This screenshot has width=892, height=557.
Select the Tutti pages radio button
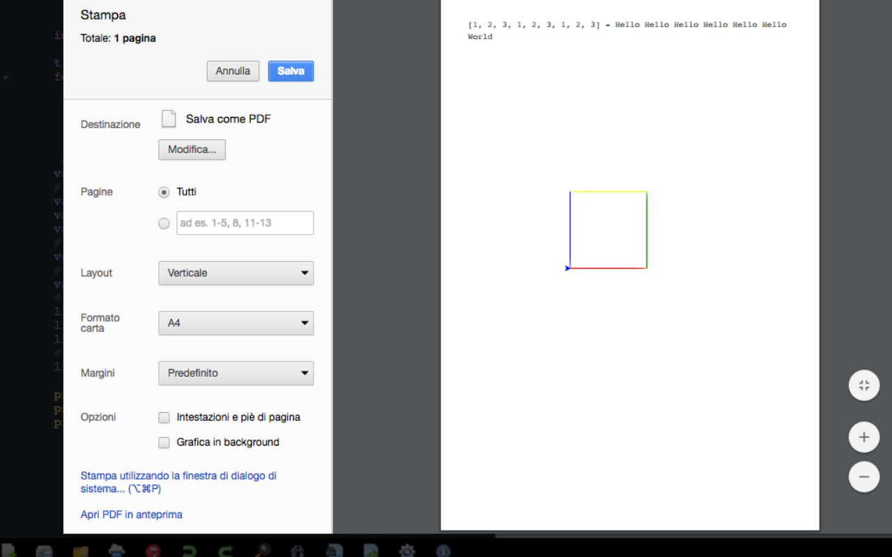tap(164, 192)
